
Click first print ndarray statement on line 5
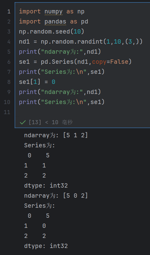[x=60, y=52]
